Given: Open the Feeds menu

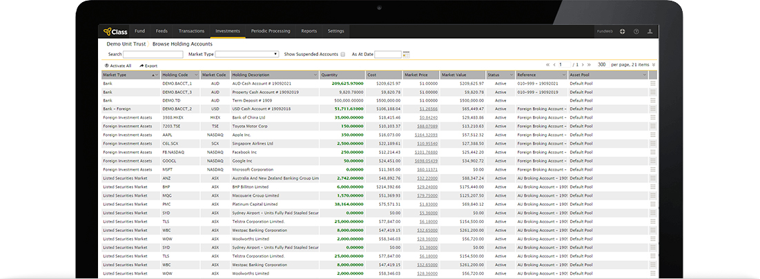Looking at the screenshot, I should (162, 31).
